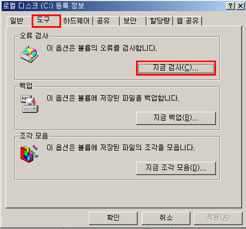Image resolution: width=246 pixels, height=229 pixels.
Task: Click the dialog title bar text
Action: (43, 6)
